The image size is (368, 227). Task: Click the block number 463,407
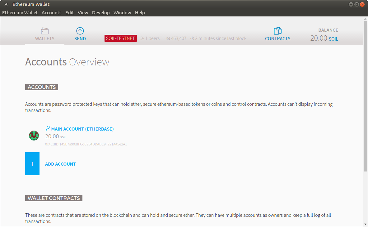pos(179,38)
